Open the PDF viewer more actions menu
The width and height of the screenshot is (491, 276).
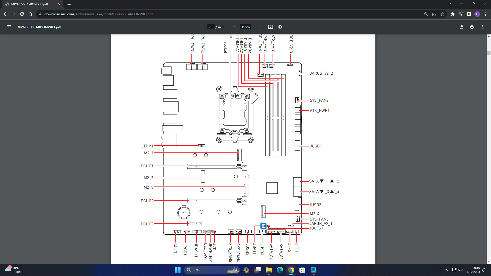(x=482, y=27)
